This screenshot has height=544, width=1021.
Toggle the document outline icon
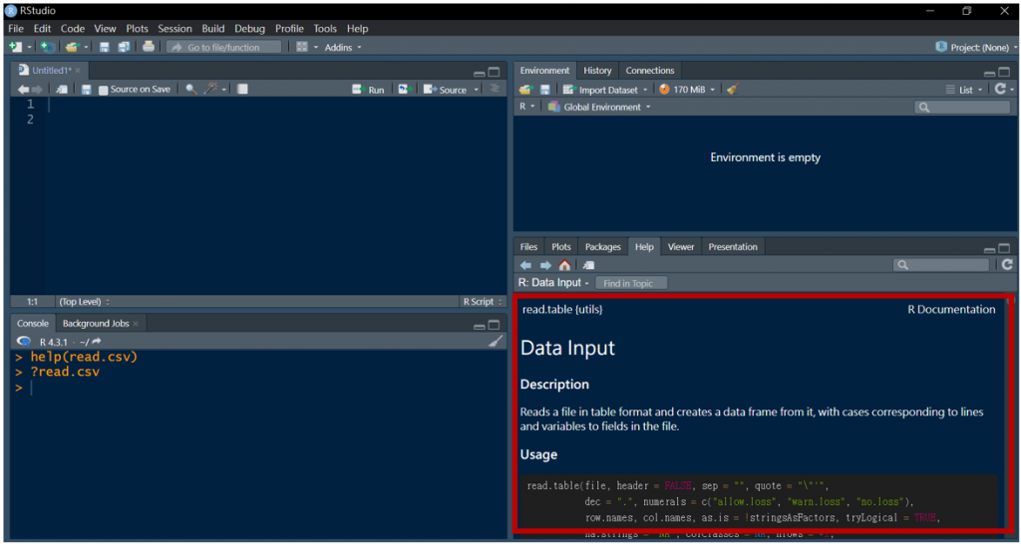(495, 89)
